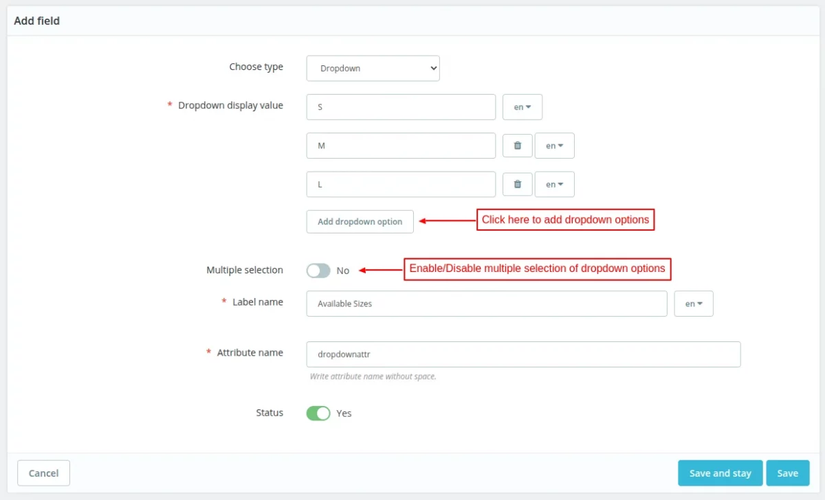Image resolution: width=825 pixels, height=500 pixels.
Task: Open language selector for the S option
Action: click(x=522, y=107)
